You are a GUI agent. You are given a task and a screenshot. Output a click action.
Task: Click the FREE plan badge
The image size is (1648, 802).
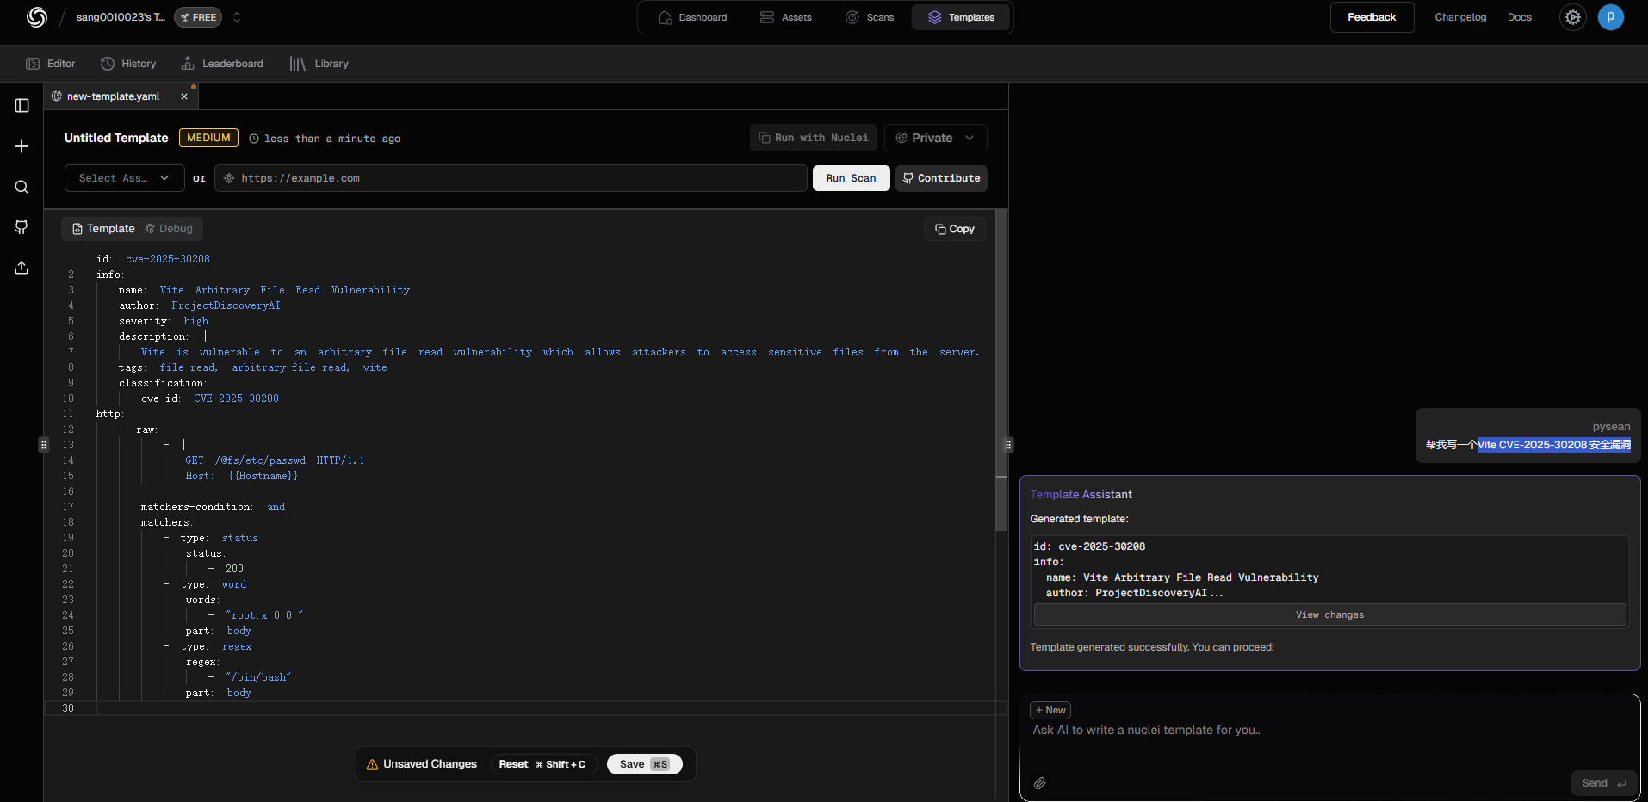198,17
